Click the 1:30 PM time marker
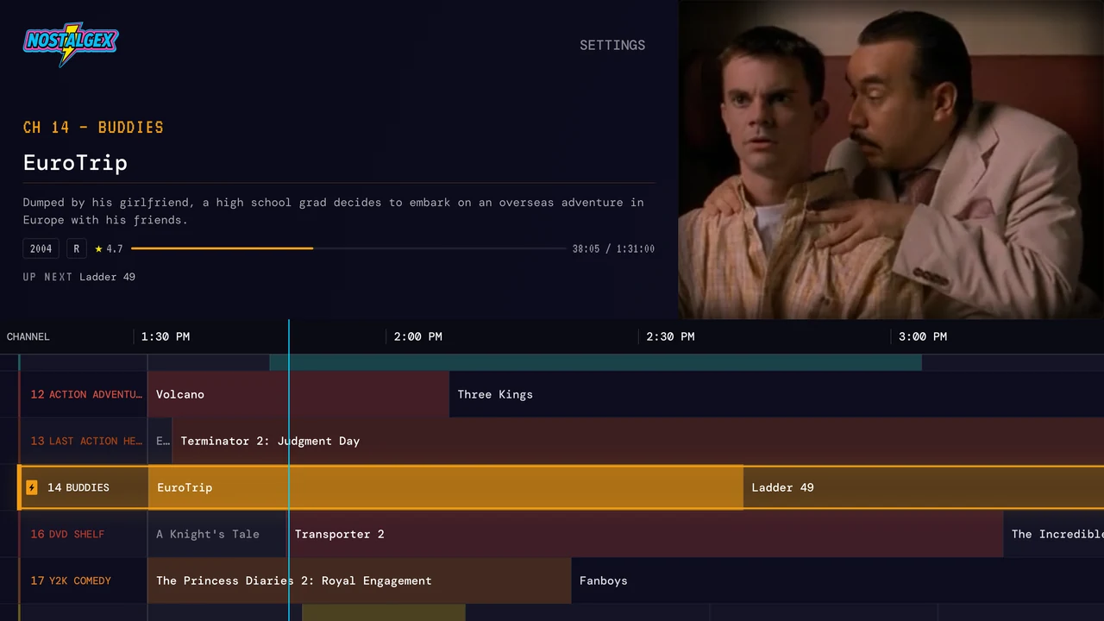Viewport: 1104px width, 621px height. 166,336
